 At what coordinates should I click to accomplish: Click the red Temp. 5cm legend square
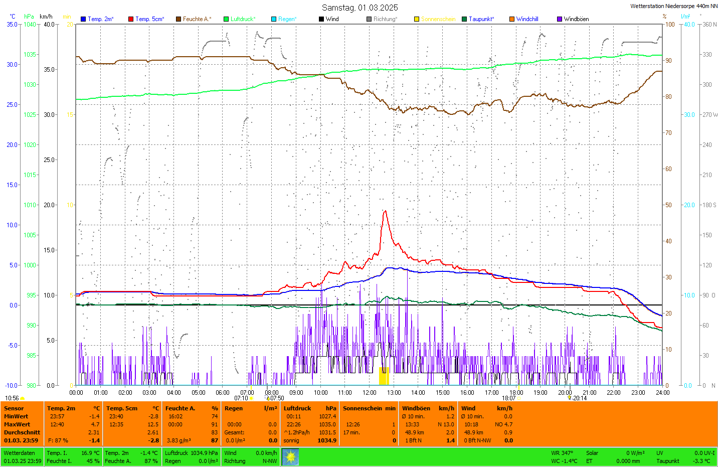131,19
